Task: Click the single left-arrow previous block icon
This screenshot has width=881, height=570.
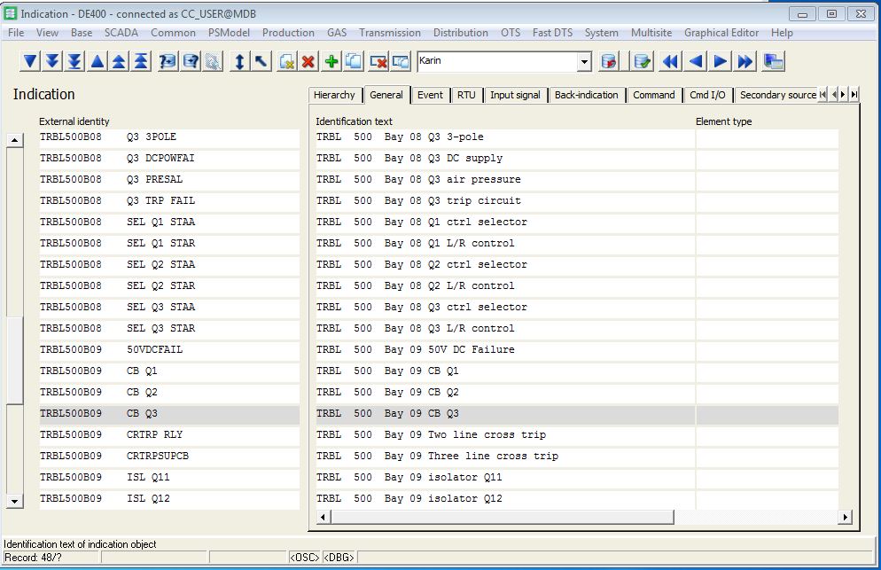Action: (x=696, y=60)
